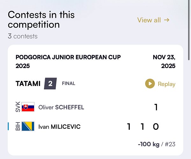Click the blue winner indicator bar

tap(8, 127)
